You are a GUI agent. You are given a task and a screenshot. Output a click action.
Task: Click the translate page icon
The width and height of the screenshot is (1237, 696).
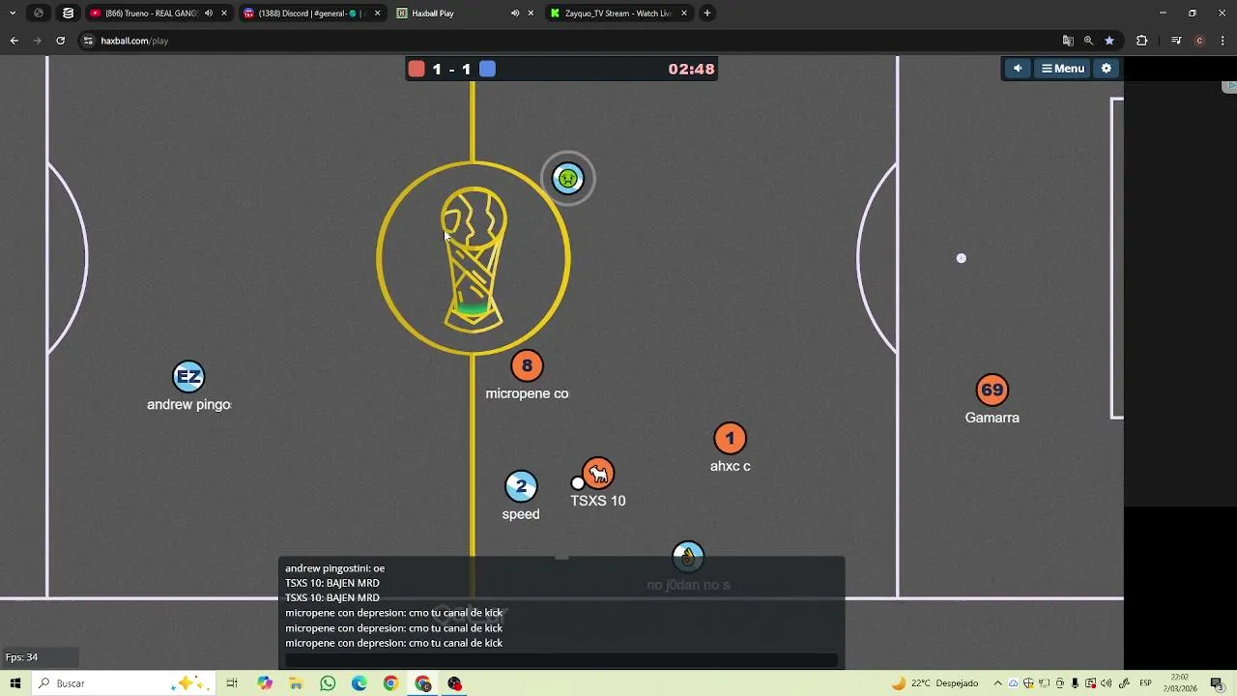pyautogui.click(x=1068, y=41)
